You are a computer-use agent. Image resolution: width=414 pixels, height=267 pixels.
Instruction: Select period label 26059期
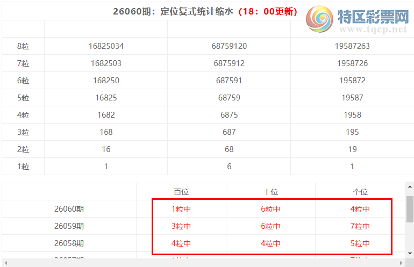(69, 226)
